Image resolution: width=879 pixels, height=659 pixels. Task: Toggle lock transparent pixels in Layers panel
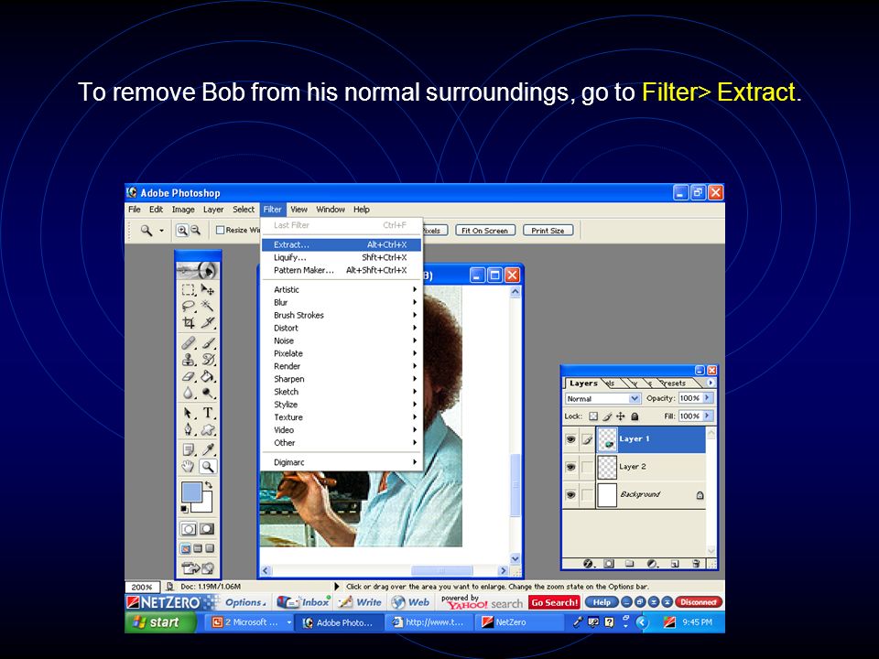(x=593, y=416)
